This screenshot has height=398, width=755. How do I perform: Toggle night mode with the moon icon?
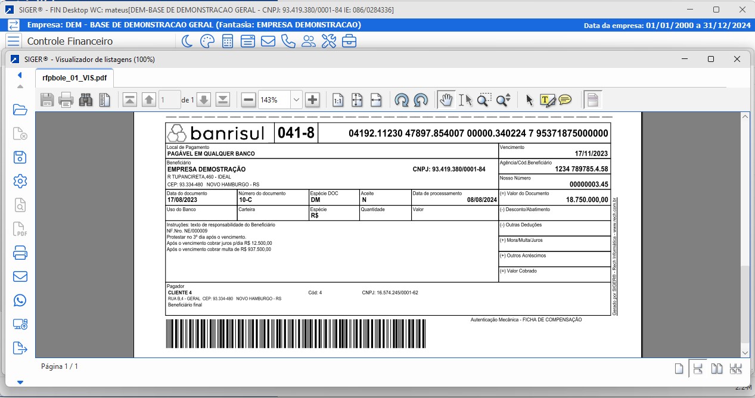tap(187, 41)
